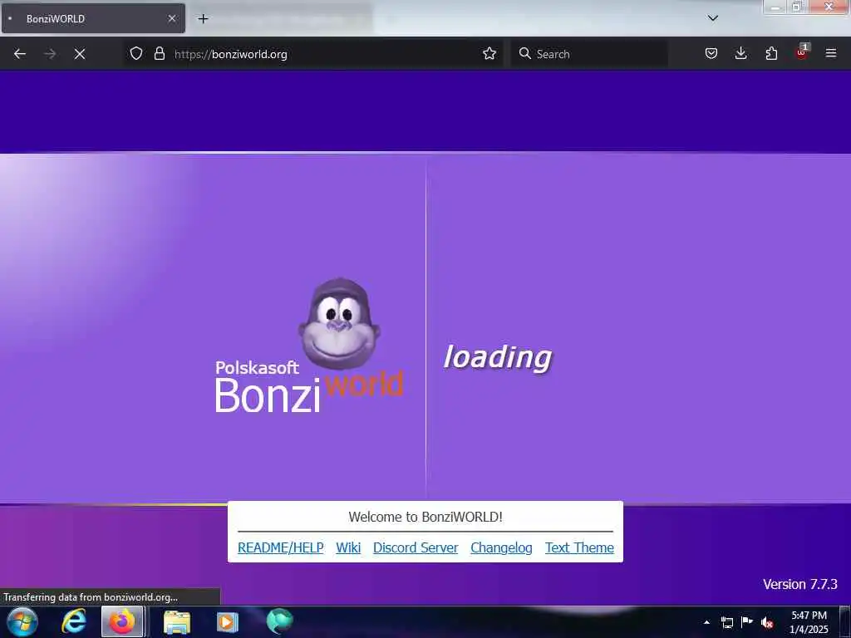This screenshot has width=851, height=638.
Task: Open the clock showing 5:47 PM
Action: click(809, 622)
